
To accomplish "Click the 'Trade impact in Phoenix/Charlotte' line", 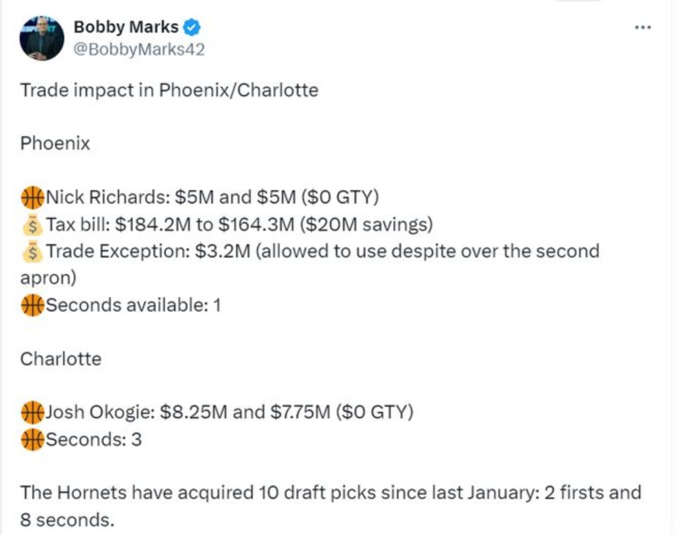I will [169, 90].
